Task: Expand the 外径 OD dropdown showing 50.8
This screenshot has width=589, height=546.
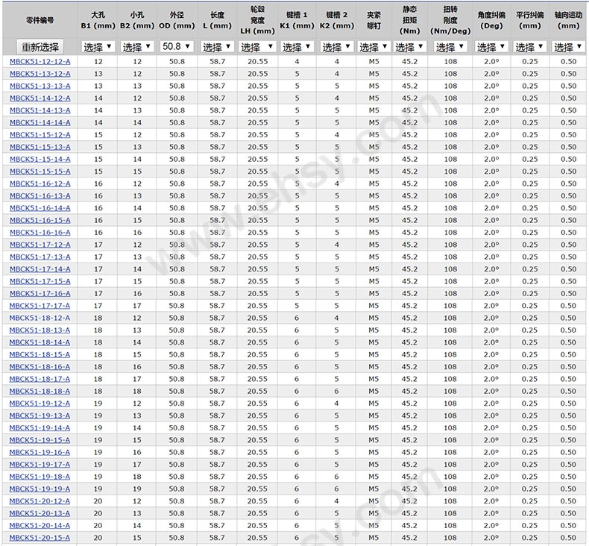Action: [x=177, y=46]
